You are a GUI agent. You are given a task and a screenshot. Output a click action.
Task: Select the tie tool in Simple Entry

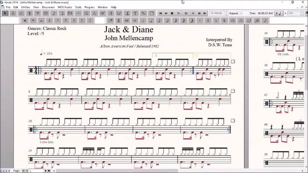249,20
